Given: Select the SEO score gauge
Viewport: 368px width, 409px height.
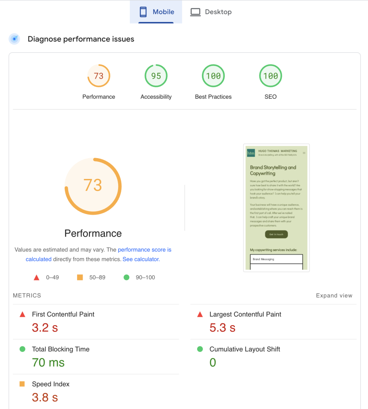Looking at the screenshot, I should (x=271, y=76).
